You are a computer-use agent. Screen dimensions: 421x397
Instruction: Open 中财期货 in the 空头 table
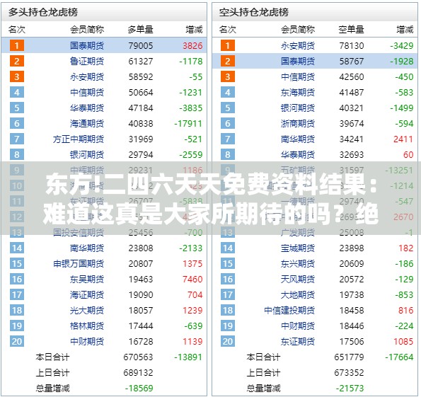tap(297, 326)
